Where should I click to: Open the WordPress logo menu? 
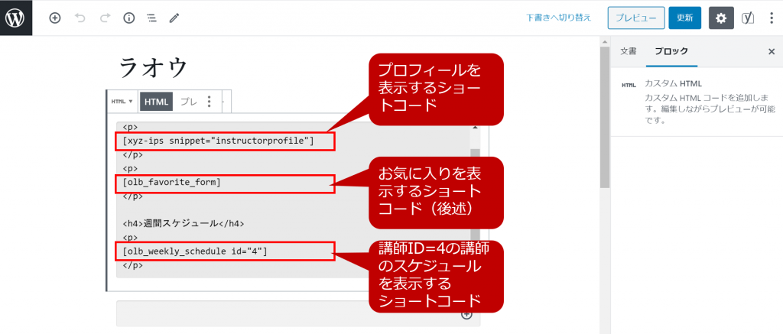(x=16, y=18)
